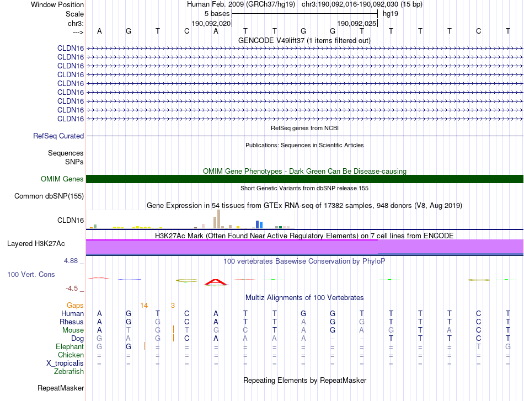Click the 'SNPs' track label
The height and width of the screenshot is (401, 524).
(x=74, y=162)
